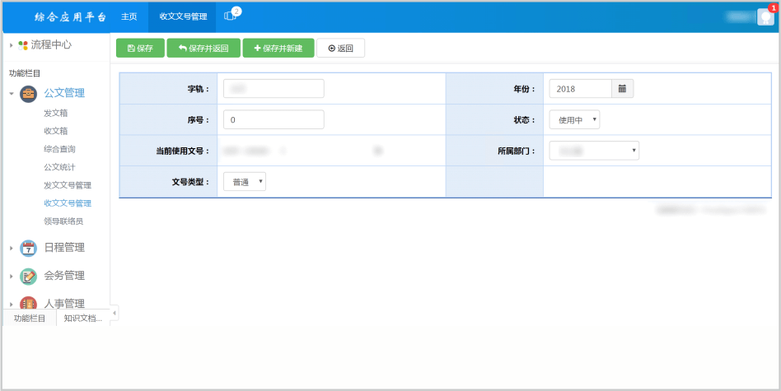Screen dimensions: 781x391
Task: Click the 会务管理 notepad icon
Action: point(28,276)
